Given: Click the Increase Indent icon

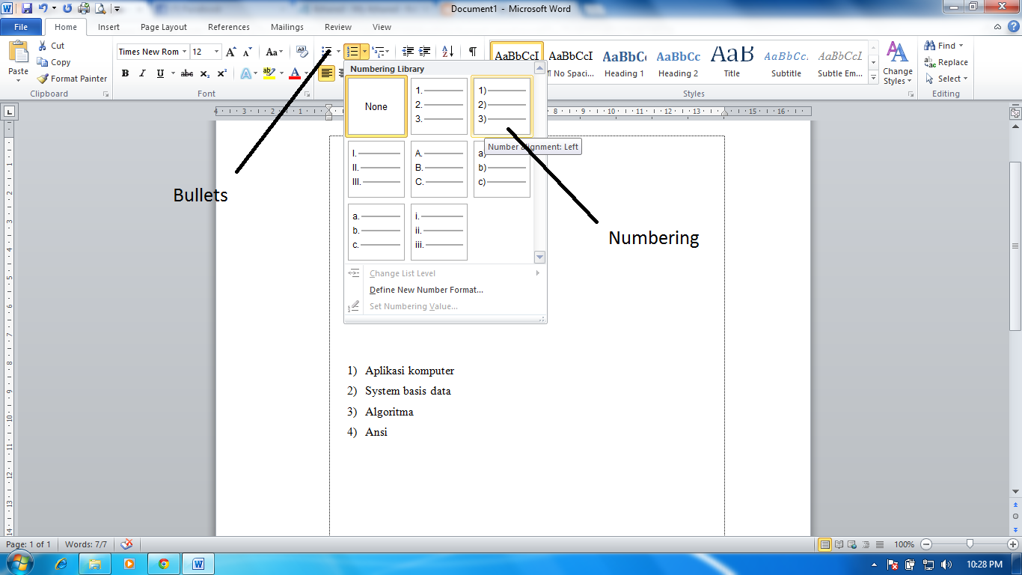Looking at the screenshot, I should tap(424, 52).
